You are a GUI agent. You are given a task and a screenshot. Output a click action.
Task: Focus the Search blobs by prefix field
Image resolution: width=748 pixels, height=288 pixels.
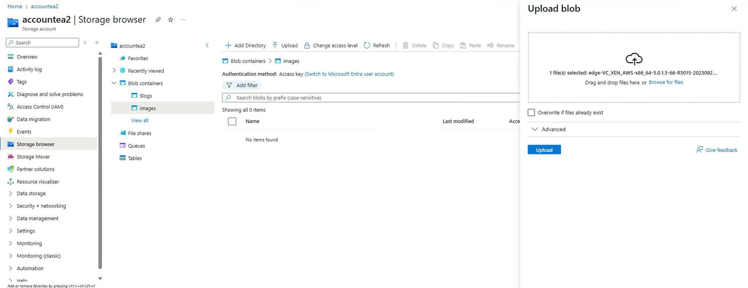point(371,98)
